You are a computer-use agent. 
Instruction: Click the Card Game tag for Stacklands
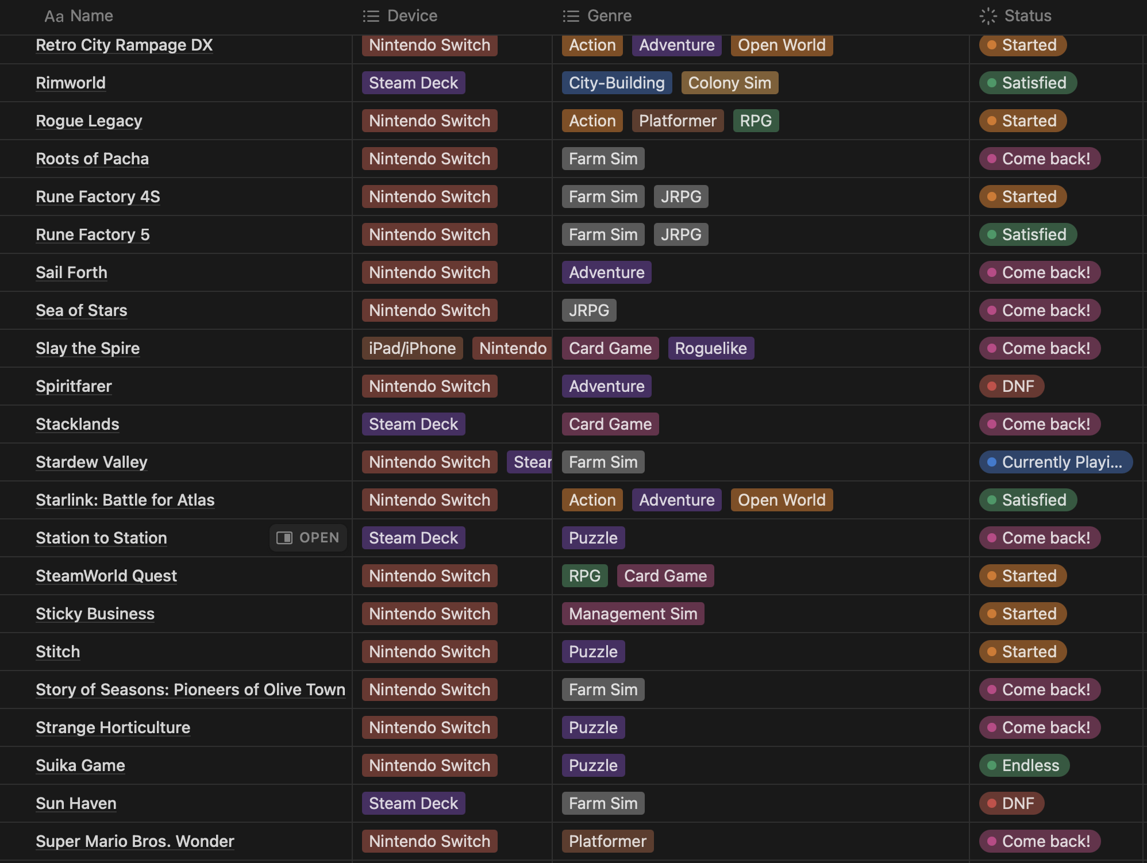[610, 424]
